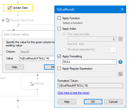This screenshot has height=110, width=129.
Task: Enable the Apply Function checkbox
Action: click(59, 18)
